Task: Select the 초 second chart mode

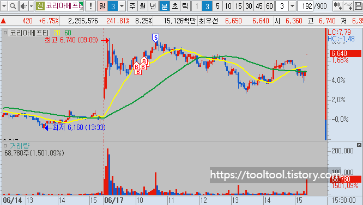Action: pos(175,6)
